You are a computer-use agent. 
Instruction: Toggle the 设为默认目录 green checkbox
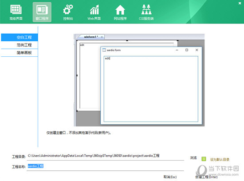[x=204, y=159]
